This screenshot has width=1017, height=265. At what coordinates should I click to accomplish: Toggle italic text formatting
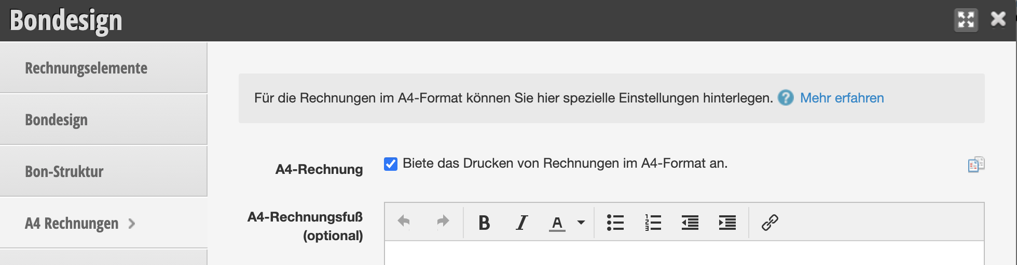click(521, 223)
